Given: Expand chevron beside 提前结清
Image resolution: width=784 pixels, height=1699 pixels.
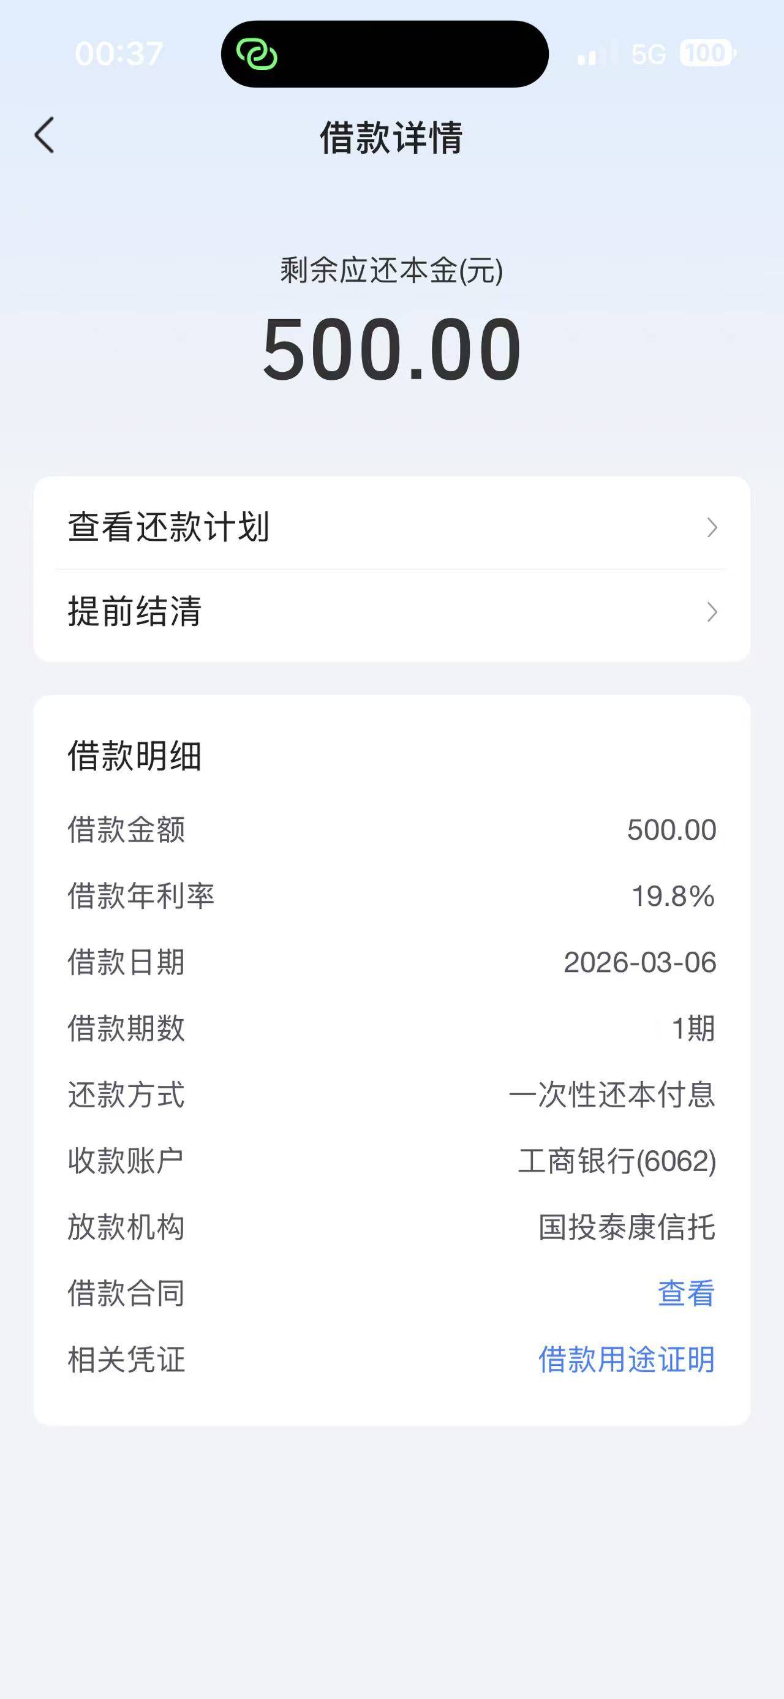Looking at the screenshot, I should (x=712, y=612).
